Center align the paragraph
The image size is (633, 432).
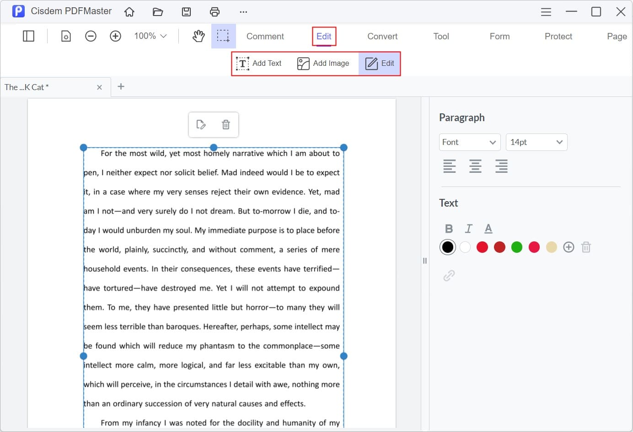click(475, 166)
